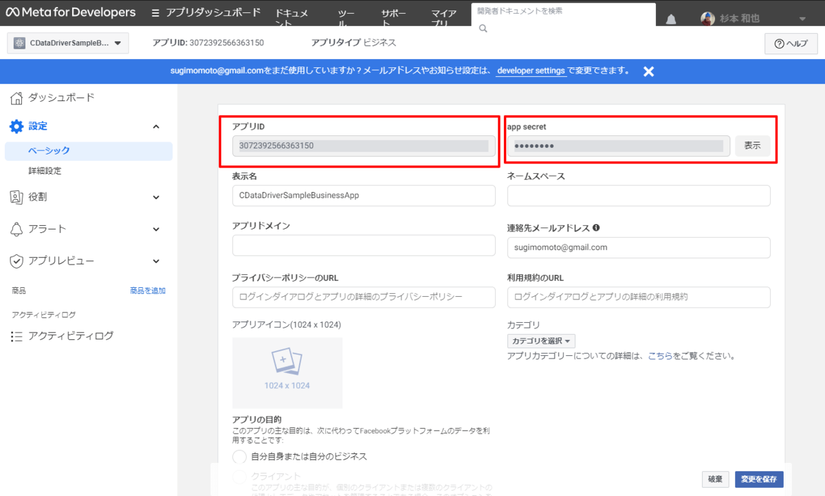Image resolution: width=825 pixels, height=496 pixels.
Task: Open the CDataDriverSampleB app selector dropdown
Action: (68, 43)
